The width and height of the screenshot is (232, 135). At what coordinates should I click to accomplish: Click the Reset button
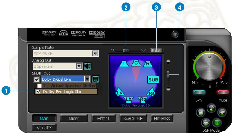(156, 51)
